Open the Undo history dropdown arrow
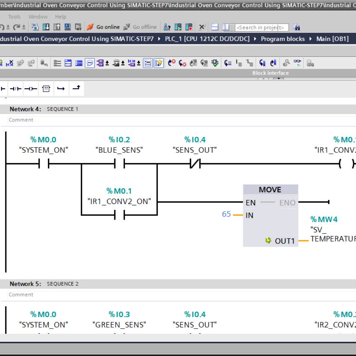This screenshot has height=356, width=356. click(x=8, y=27)
